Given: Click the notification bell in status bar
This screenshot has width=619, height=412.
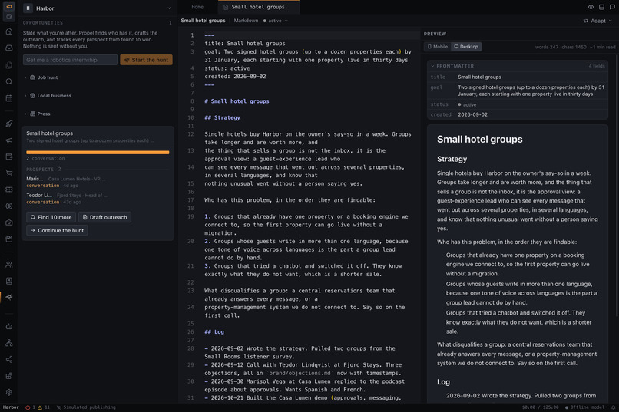Looking at the screenshot, I should click(613, 407).
